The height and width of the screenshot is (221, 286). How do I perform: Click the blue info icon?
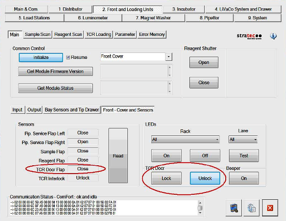click(x=274, y=36)
